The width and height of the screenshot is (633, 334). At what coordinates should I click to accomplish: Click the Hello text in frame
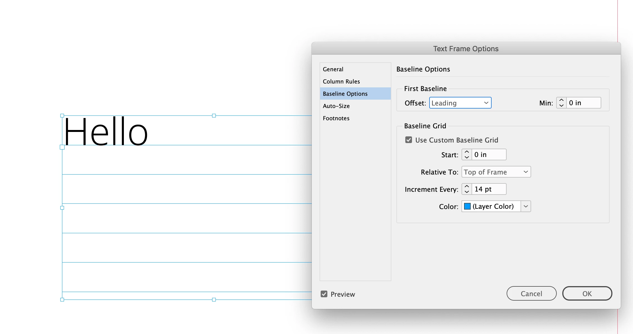pos(106,132)
